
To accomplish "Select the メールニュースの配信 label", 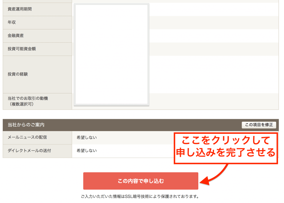I will (27, 137).
